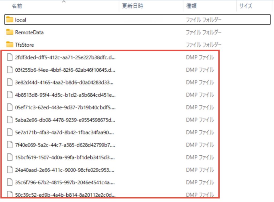The image size is (274, 202).
Task: Click the local folder icon
Action: 10,20
